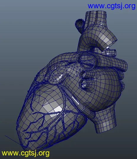This screenshot has height=159, width=137.
Task: Click the blue www.cgtsj.org watermark link
Action: click(x=111, y=6)
